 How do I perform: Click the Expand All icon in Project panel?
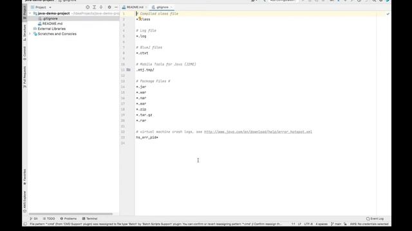(95, 7)
